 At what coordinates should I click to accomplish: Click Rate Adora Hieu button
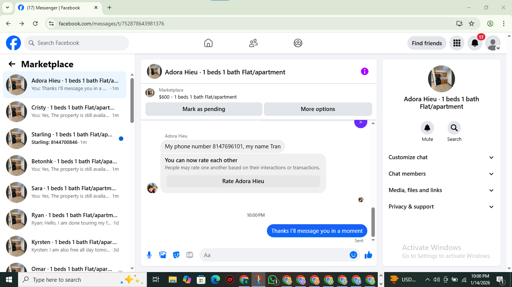(243, 181)
